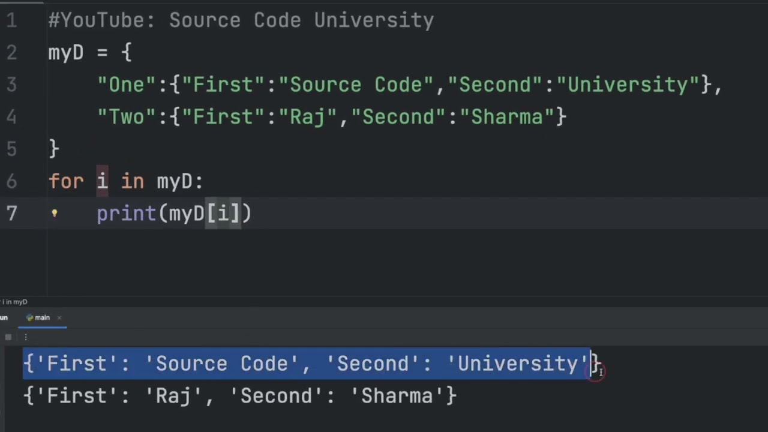
Task: Click the "One" key string on line 3
Action: pos(127,85)
